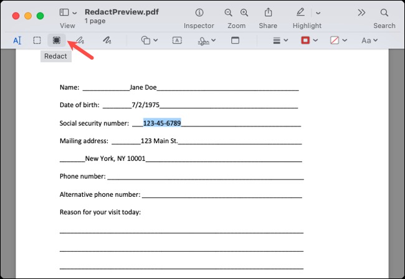Viewport: 405px width, 279px height.
Task: Click the Mailing address label
Action: tap(84, 141)
